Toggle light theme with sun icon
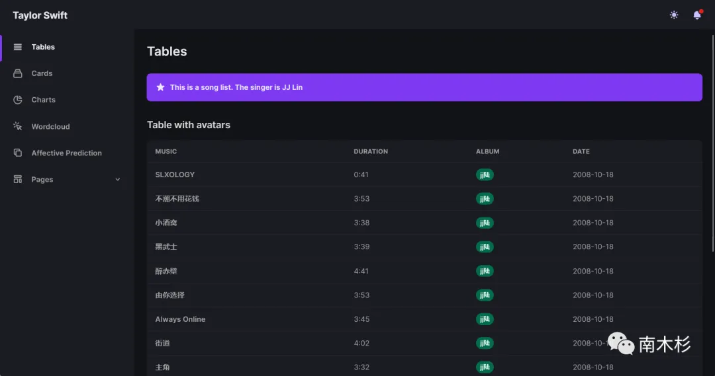Viewport: 715px width, 376px height. (x=674, y=15)
